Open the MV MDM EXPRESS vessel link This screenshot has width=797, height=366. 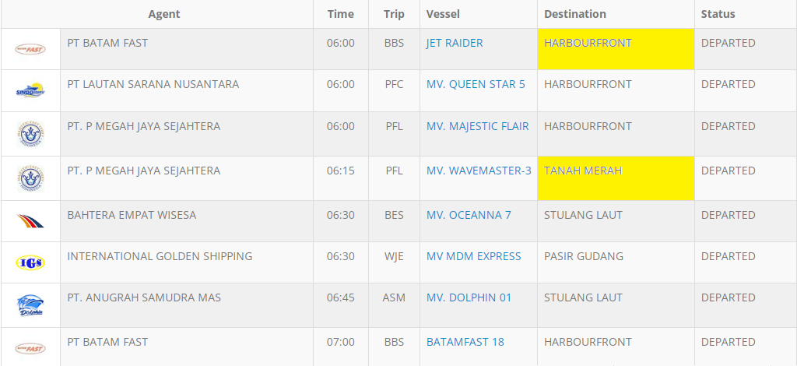pyautogui.click(x=473, y=256)
